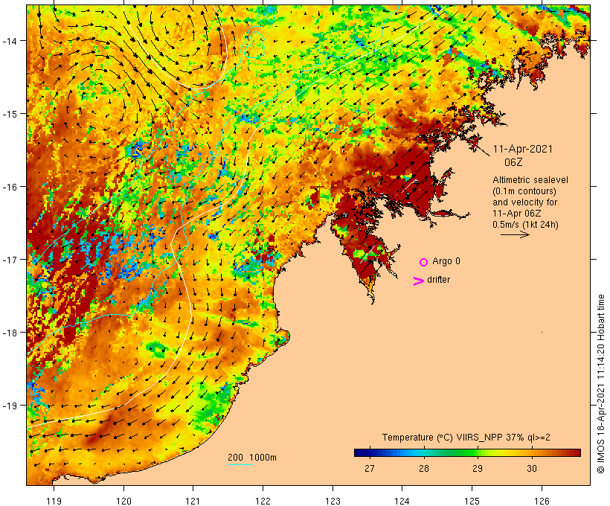610x506 pixels.
Task: Click the magenta drifter arrow marker
Action: 419,281
